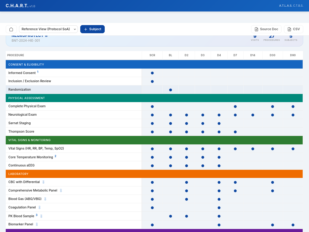This screenshot has width=309, height=232.
Task: Click the home icon
Action: click(11, 29)
